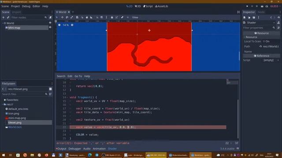Open the Editor menu
Screen dimensions: 282x158
pos(36,6)
